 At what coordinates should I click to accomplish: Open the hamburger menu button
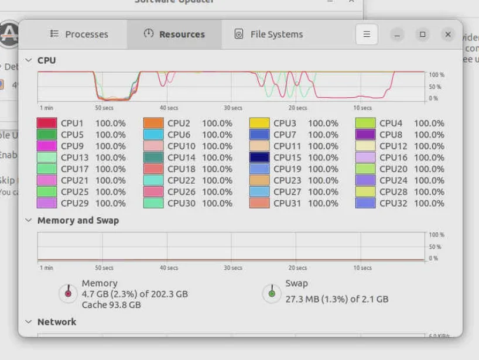pyautogui.click(x=367, y=34)
